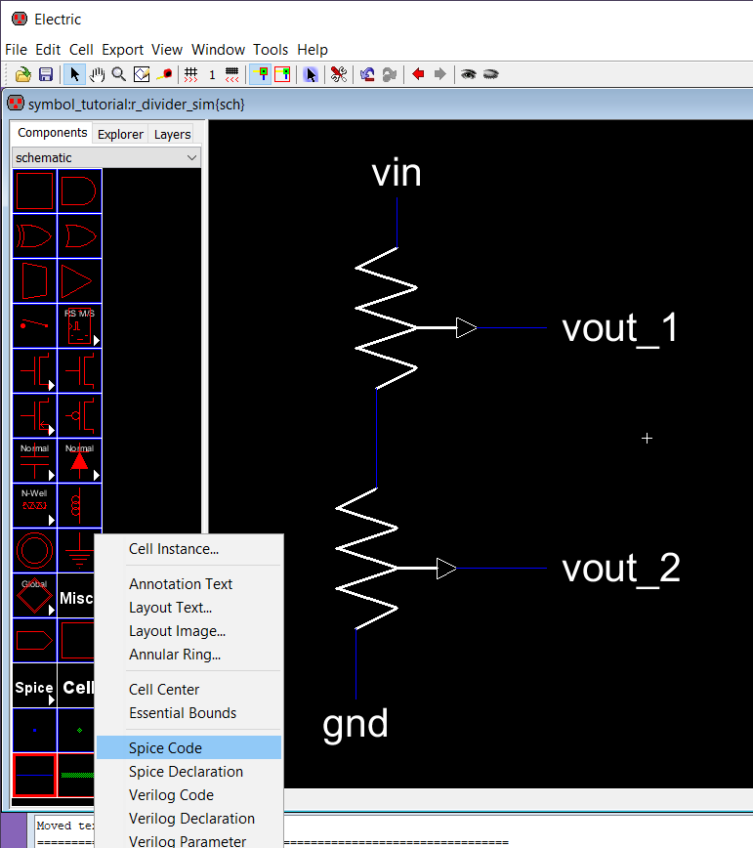Switch to the Explorer tab
Screen dimensions: 753x848
(120, 134)
